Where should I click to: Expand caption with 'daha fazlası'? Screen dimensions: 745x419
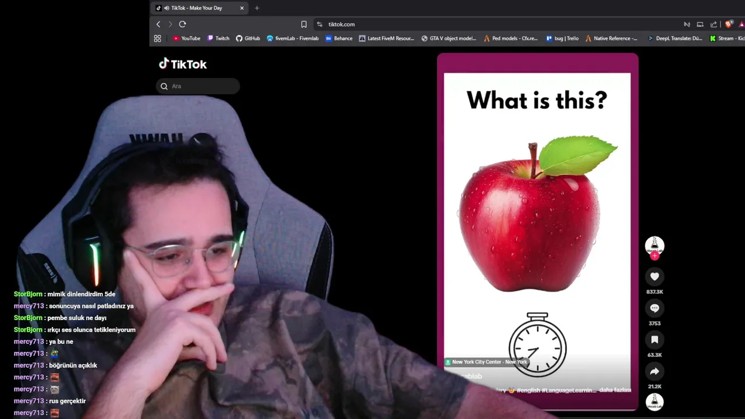click(615, 390)
